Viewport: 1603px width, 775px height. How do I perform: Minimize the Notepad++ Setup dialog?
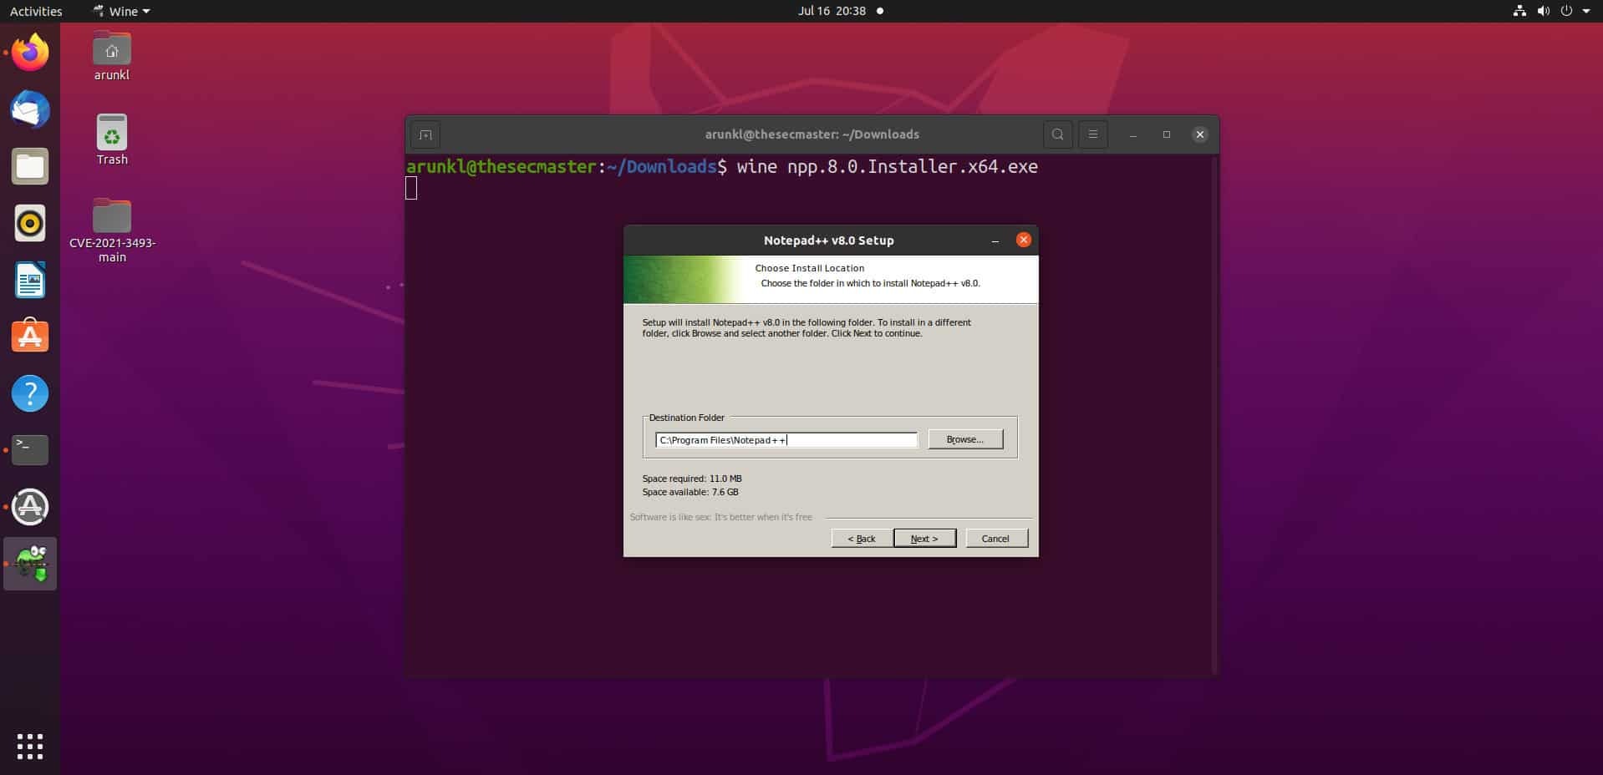pos(995,241)
